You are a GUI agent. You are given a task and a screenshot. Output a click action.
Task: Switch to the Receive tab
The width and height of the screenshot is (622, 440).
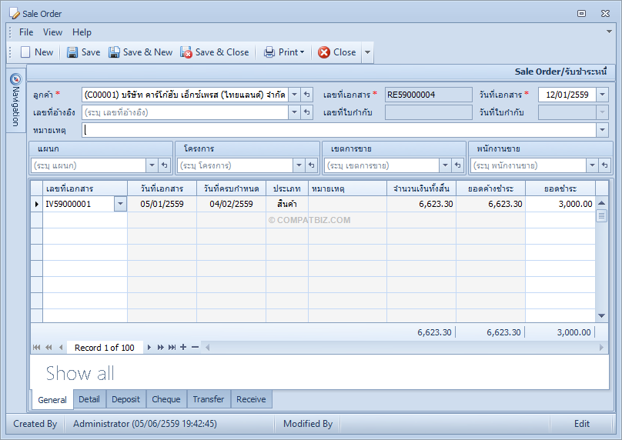[x=251, y=399]
